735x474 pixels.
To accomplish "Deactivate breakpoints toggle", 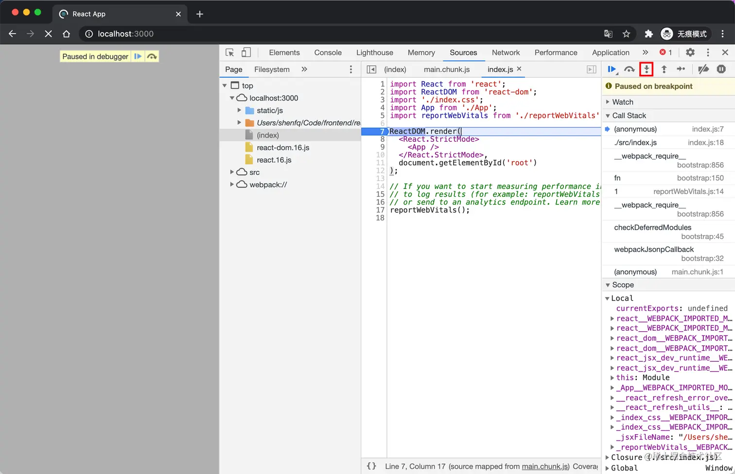I will 703,69.
